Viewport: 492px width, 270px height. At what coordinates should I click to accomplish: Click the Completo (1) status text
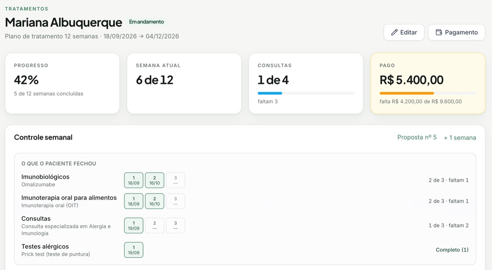452,250
